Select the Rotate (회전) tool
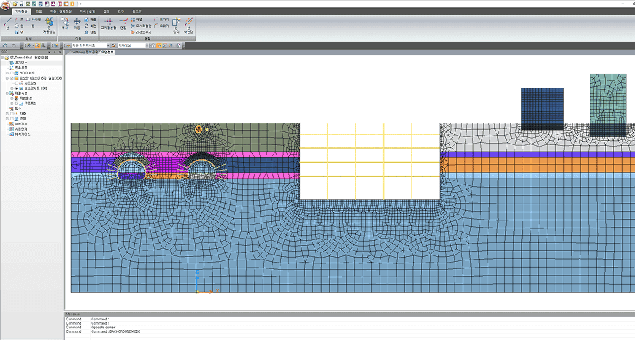This screenshot has height=340, width=635. coord(91,26)
